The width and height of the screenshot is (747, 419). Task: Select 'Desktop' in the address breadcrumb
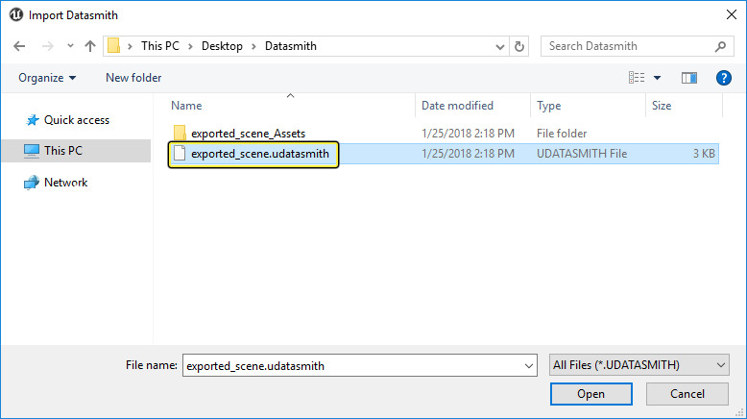222,46
